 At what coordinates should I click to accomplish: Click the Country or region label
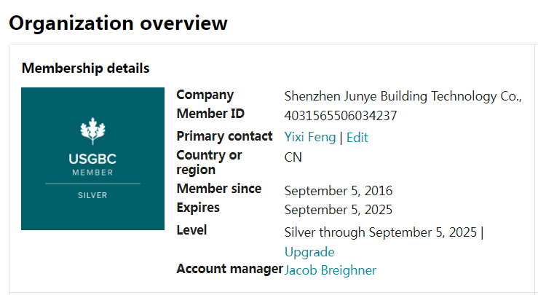click(x=209, y=162)
